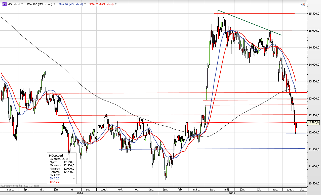Click the MOL:xbud title in the data box

coord(56,156)
